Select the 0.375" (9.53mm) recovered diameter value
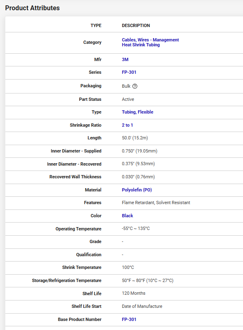Screen dimensions: 243x330 (x=138, y=164)
